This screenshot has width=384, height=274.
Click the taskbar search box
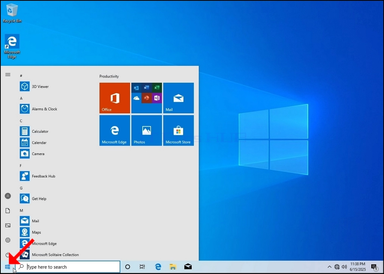point(68,267)
